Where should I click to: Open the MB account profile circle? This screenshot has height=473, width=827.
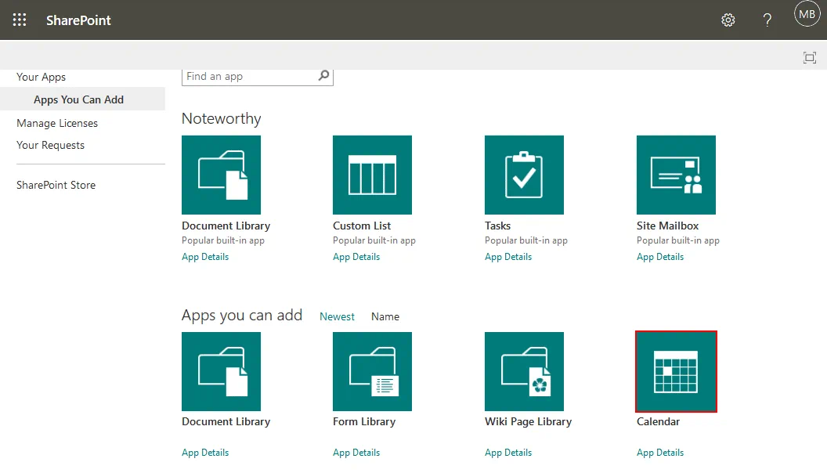pos(807,14)
